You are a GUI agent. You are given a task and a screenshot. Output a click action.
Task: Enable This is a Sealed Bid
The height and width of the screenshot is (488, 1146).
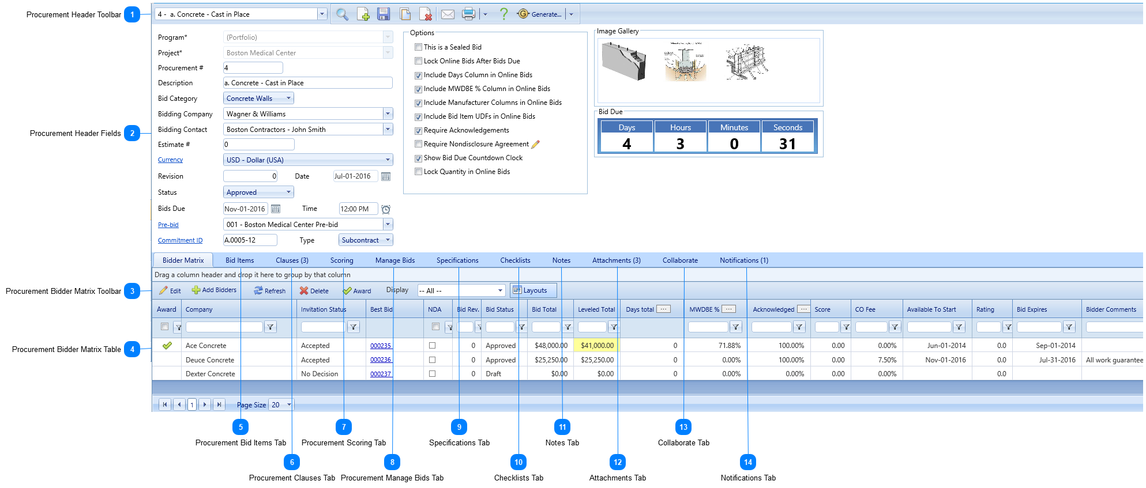point(419,47)
